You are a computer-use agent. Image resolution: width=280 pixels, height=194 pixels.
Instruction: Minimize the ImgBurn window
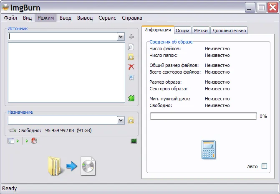pyautogui.click(x=250, y=8)
